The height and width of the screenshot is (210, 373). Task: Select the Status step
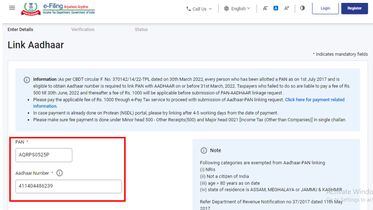[141, 30]
